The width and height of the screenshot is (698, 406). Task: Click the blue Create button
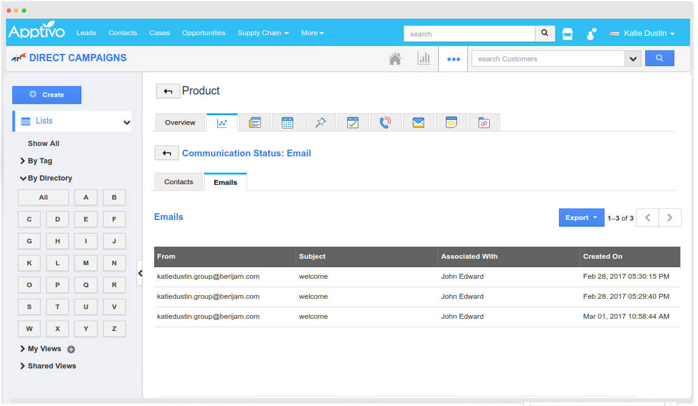[x=47, y=95]
